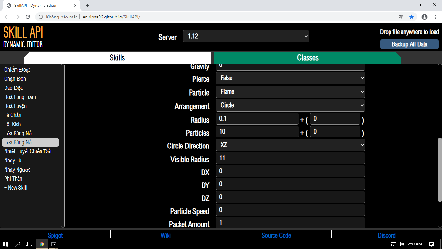442x249 pixels.
Task: Expand the Pierce dropdown
Action: pyautogui.click(x=290, y=78)
